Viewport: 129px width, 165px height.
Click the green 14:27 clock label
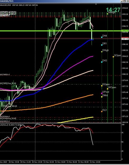[x=113, y=10]
